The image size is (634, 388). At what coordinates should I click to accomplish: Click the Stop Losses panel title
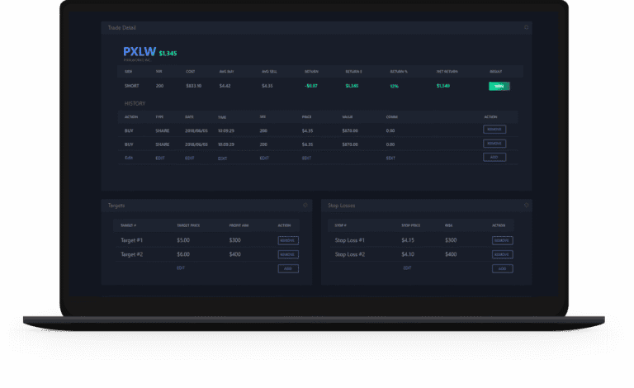(x=341, y=206)
